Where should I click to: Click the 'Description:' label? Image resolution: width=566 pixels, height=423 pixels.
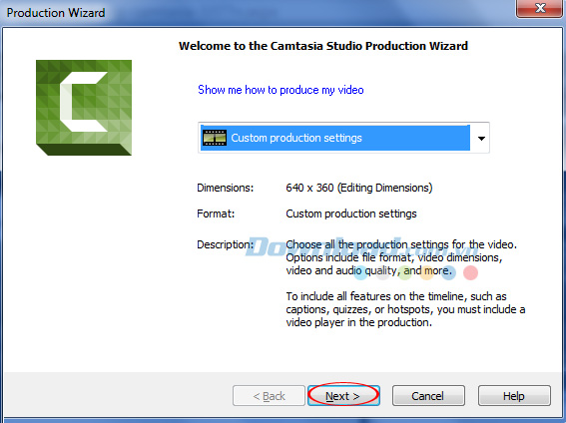tap(226, 244)
